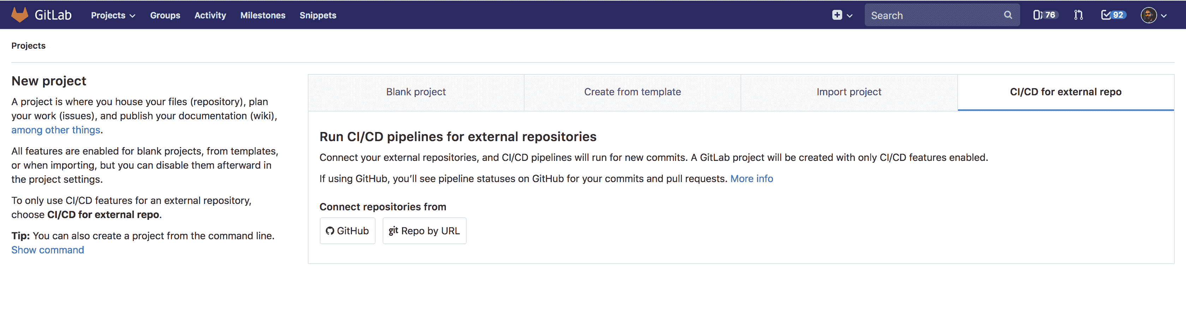Image resolution: width=1186 pixels, height=319 pixels.
Task: Expand the Projects dropdown menu
Action: click(x=113, y=15)
